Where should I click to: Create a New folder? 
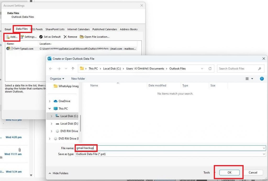point(78,79)
